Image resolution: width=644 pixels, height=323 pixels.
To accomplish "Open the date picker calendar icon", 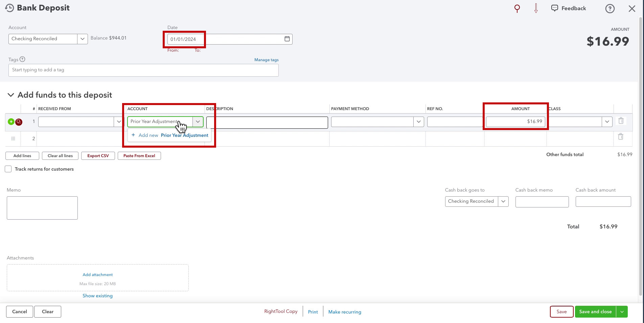I will [287, 39].
